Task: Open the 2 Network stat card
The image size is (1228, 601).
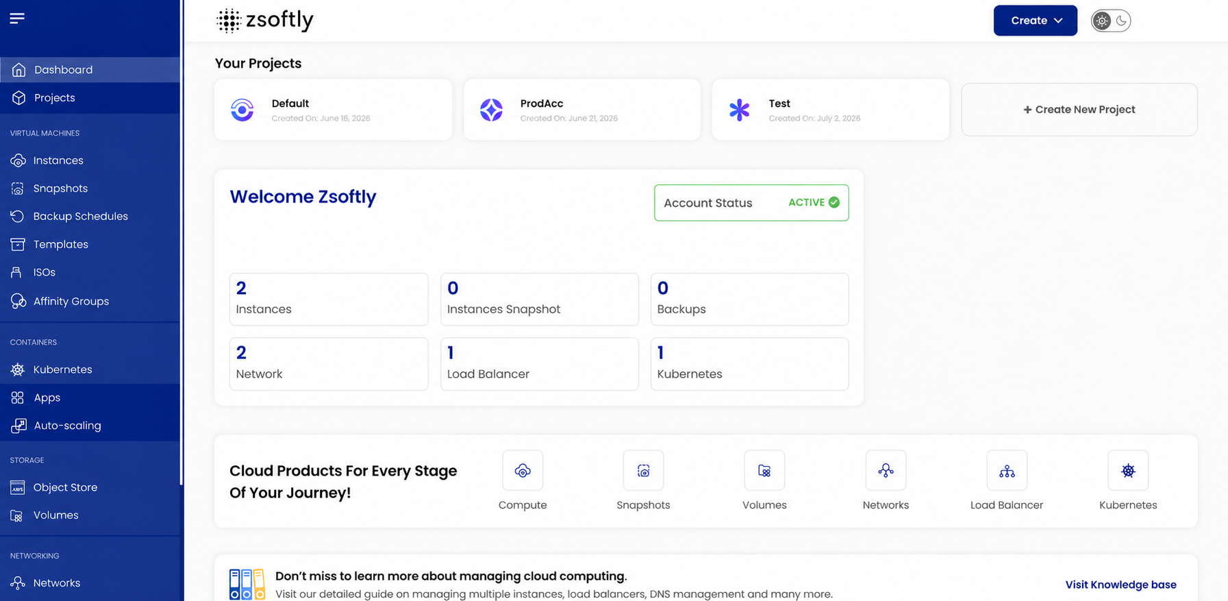Action: [329, 364]
